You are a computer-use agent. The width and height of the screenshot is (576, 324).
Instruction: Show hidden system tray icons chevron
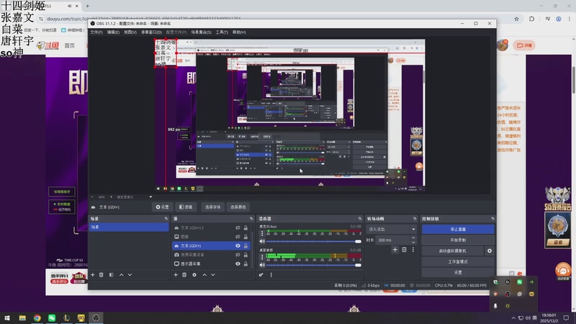[513, 318]
